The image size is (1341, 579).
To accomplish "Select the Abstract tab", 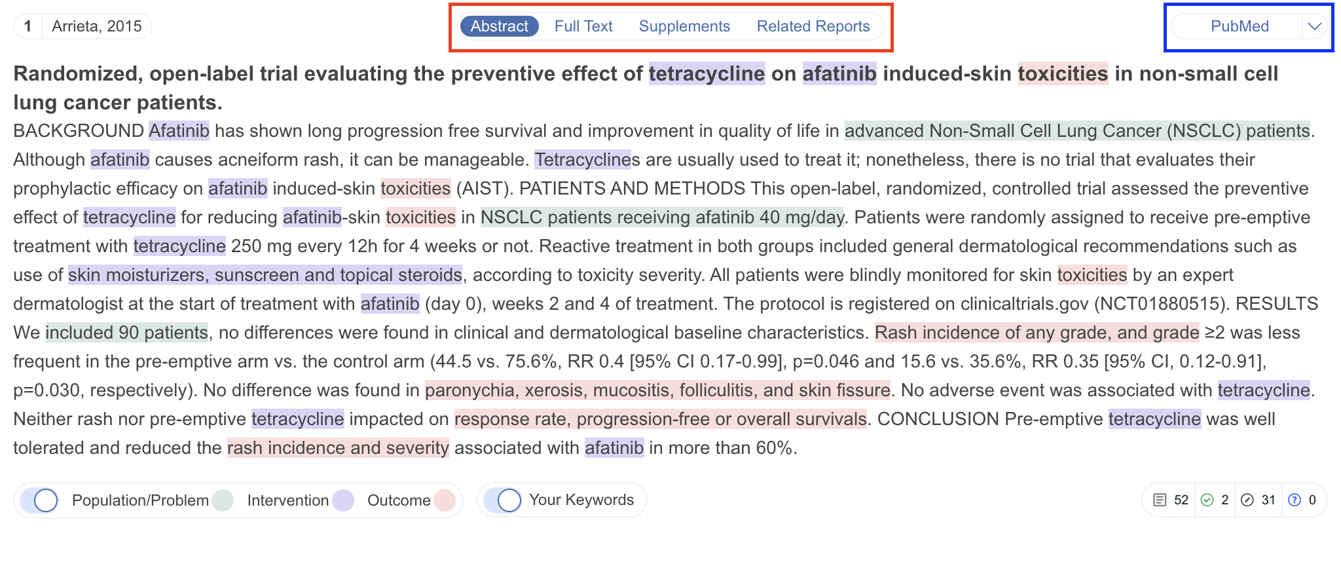I will [499, 26].
